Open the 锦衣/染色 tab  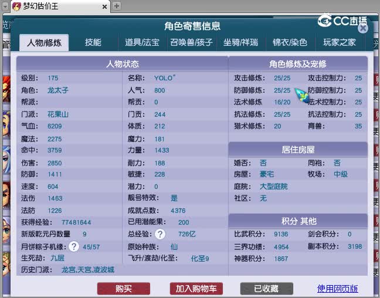[290, 42]
